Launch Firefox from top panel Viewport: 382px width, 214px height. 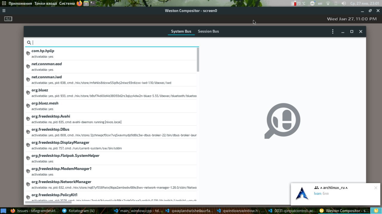(79, 4)
